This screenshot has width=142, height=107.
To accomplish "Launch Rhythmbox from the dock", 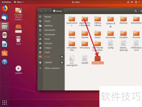I will click(5, 35).
